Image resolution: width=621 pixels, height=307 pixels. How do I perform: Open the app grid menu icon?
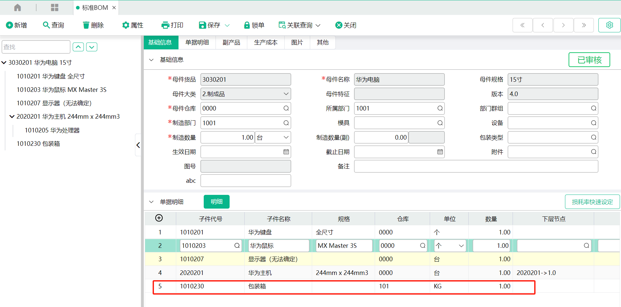[x=55, y=8]
